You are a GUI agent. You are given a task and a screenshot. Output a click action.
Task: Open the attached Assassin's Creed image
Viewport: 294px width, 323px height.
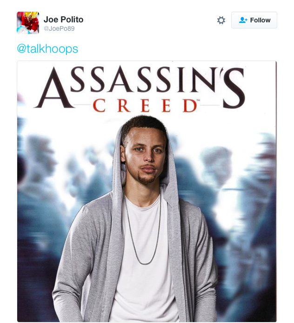tap(147, 192)
